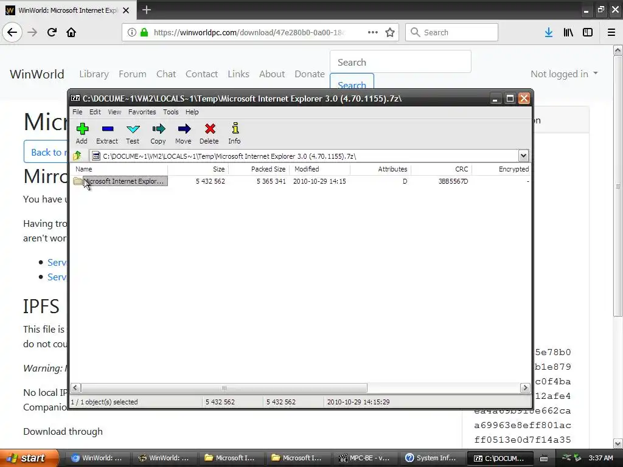
Task: Close the WinWorld browser tab
Action: (x=126, y=10)
